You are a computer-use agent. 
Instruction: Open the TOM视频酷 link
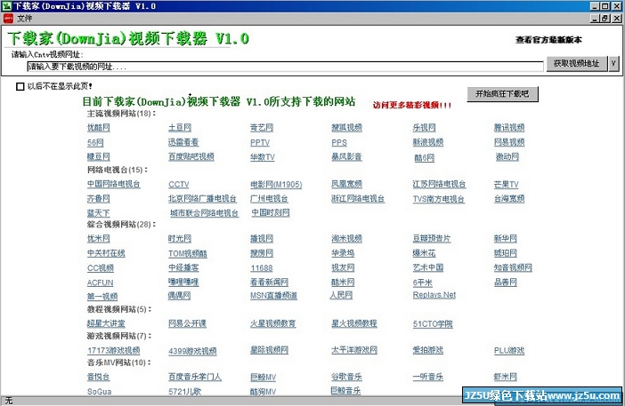[188, 253]
